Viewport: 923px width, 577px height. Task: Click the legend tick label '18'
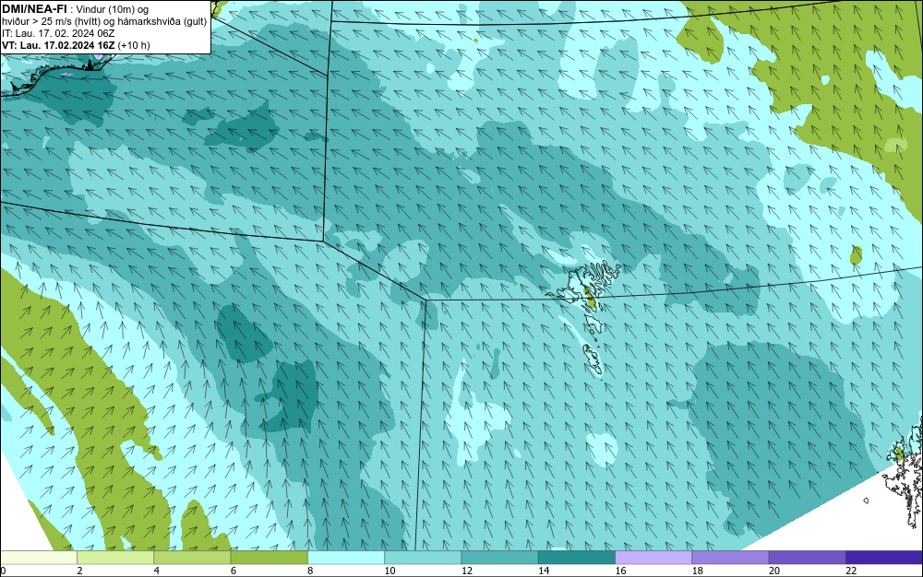tap(697, 571)
